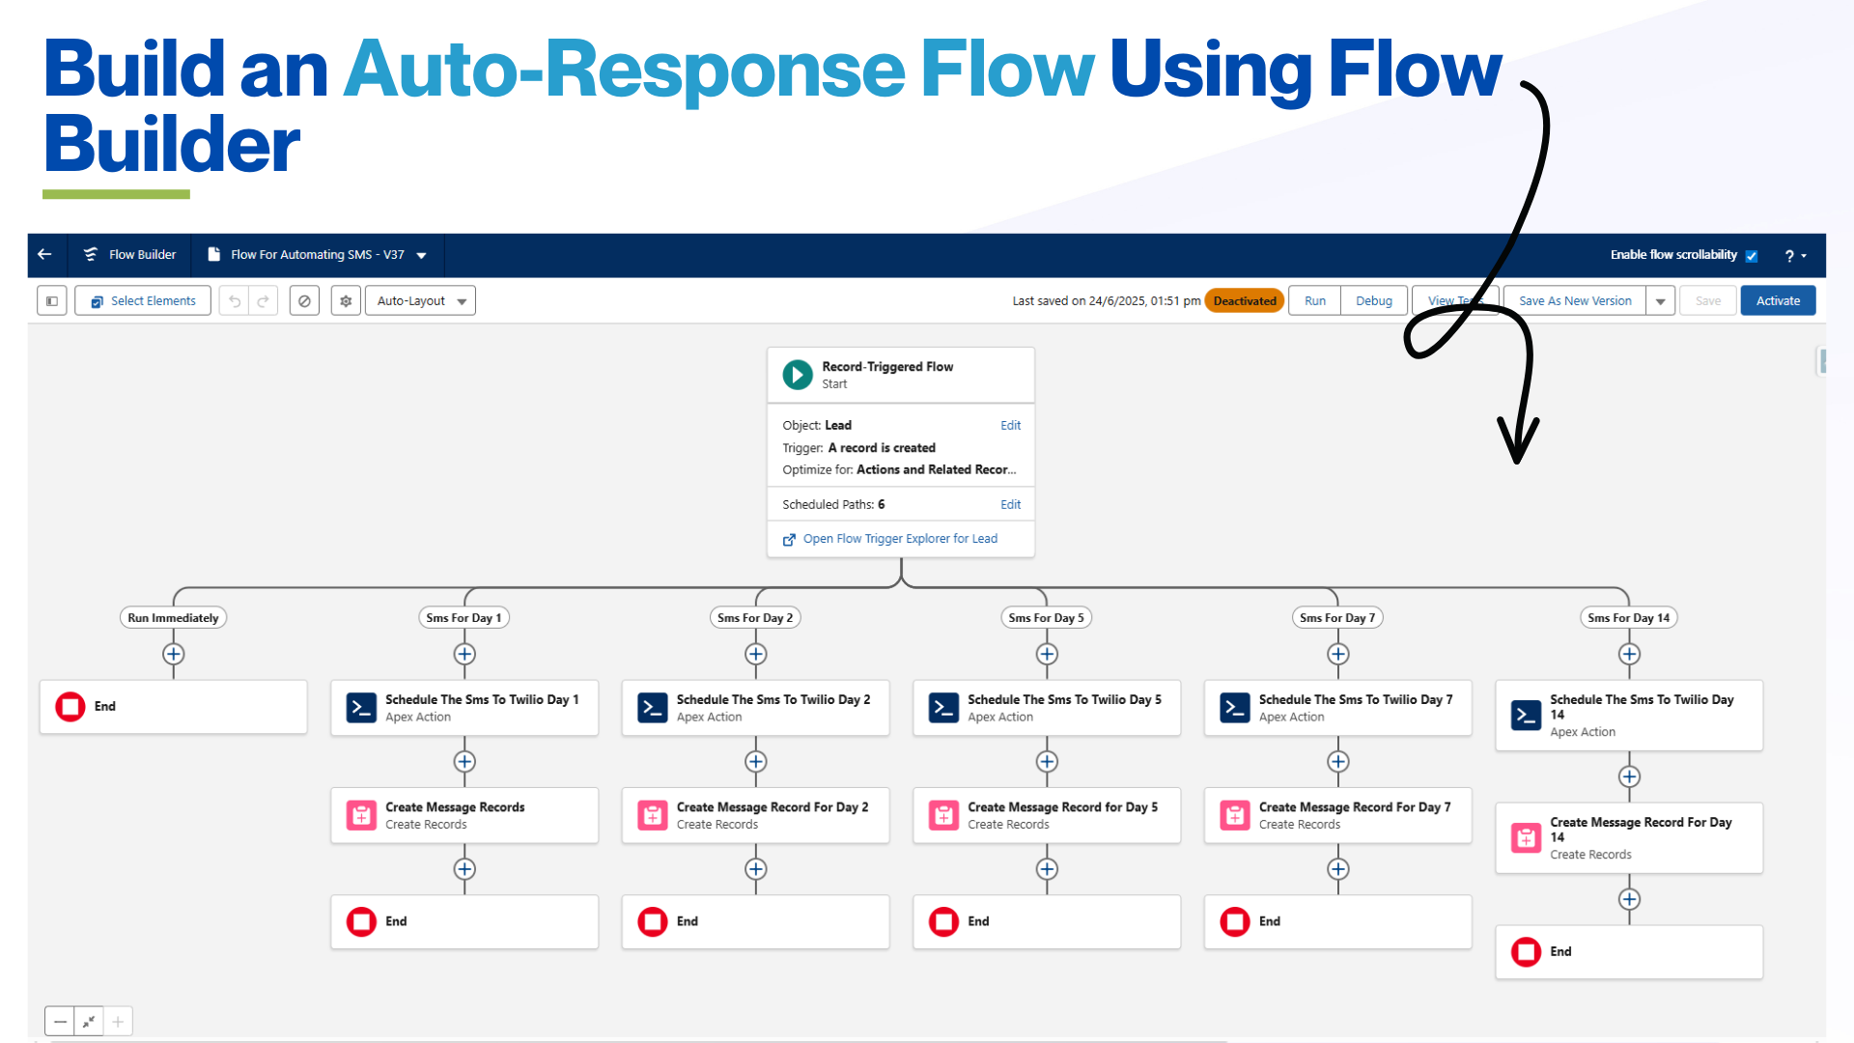The image size is (1854, 1043).
Task: Open the flow settings gear icon
Action: (346, 301)
